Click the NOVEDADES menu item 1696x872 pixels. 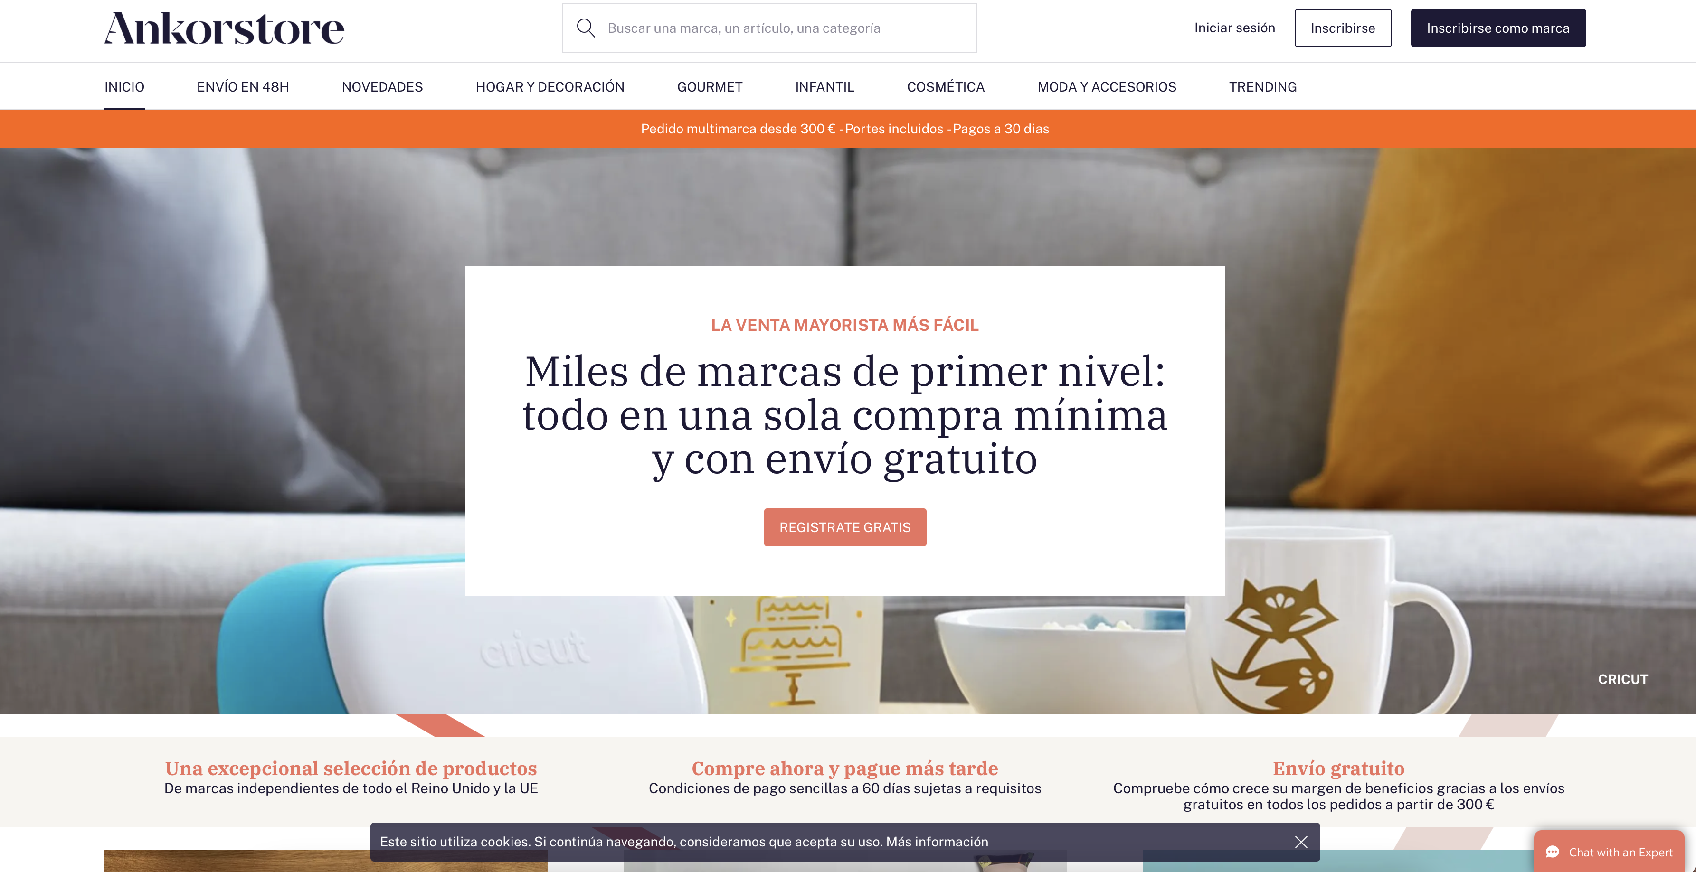point(383,85)
